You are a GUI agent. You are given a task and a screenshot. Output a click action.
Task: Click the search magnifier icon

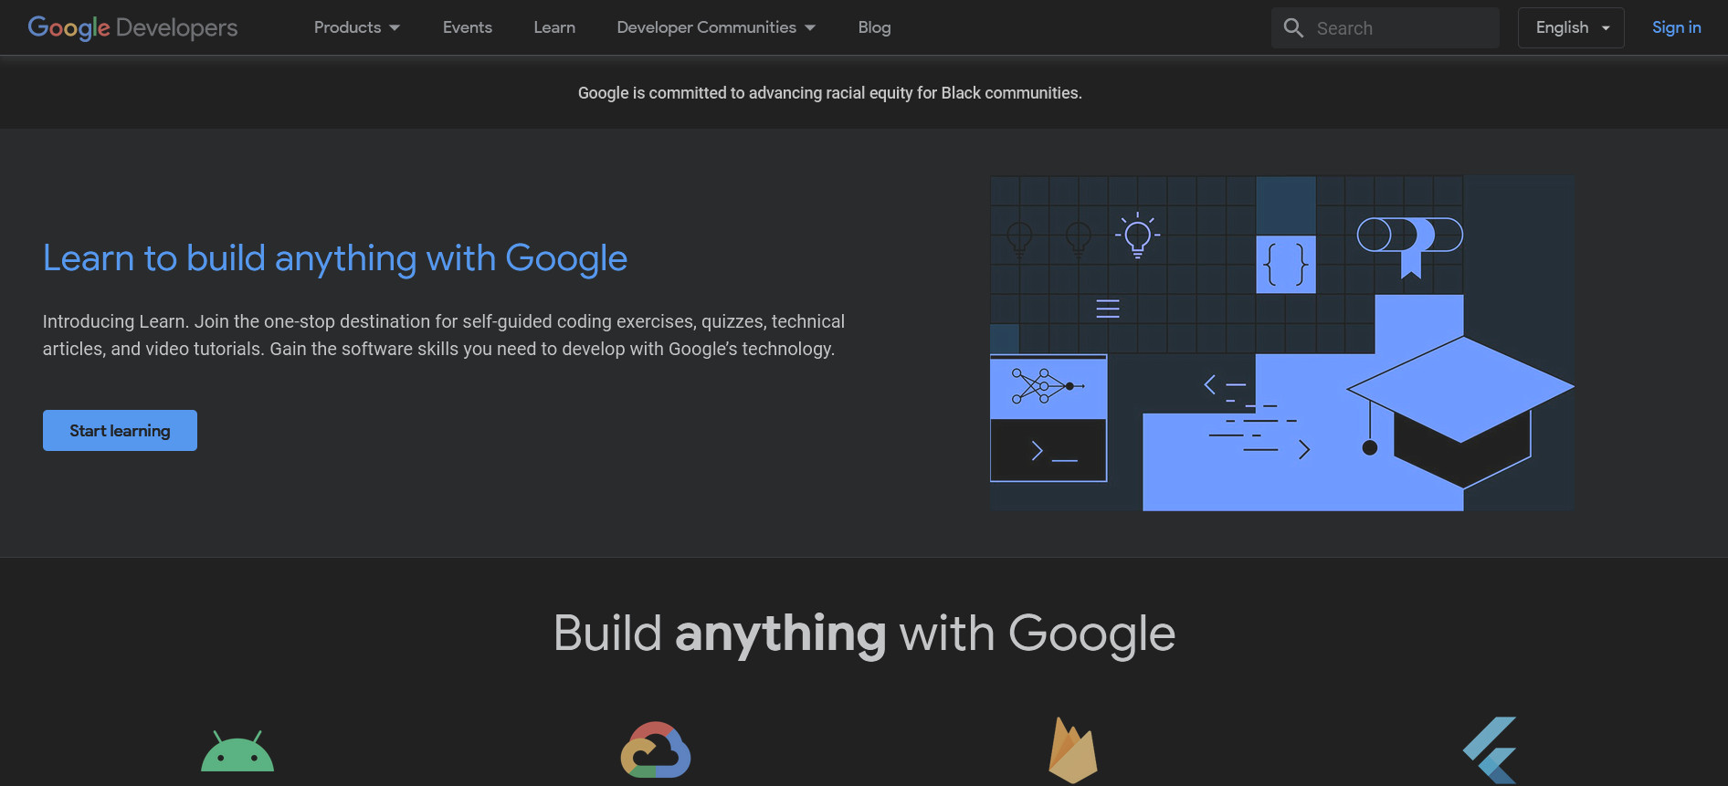click(x=1293, y=27)
